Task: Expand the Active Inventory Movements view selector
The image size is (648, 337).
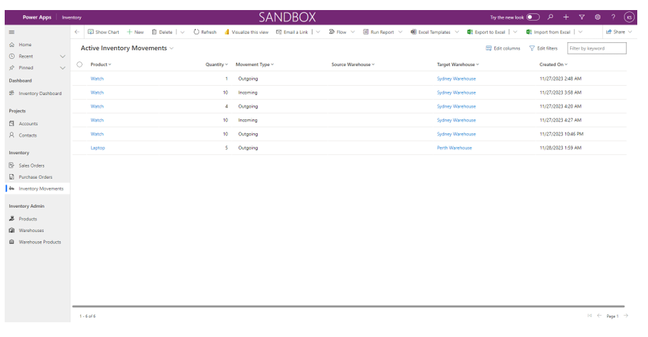Action: [x=172, y=48]
